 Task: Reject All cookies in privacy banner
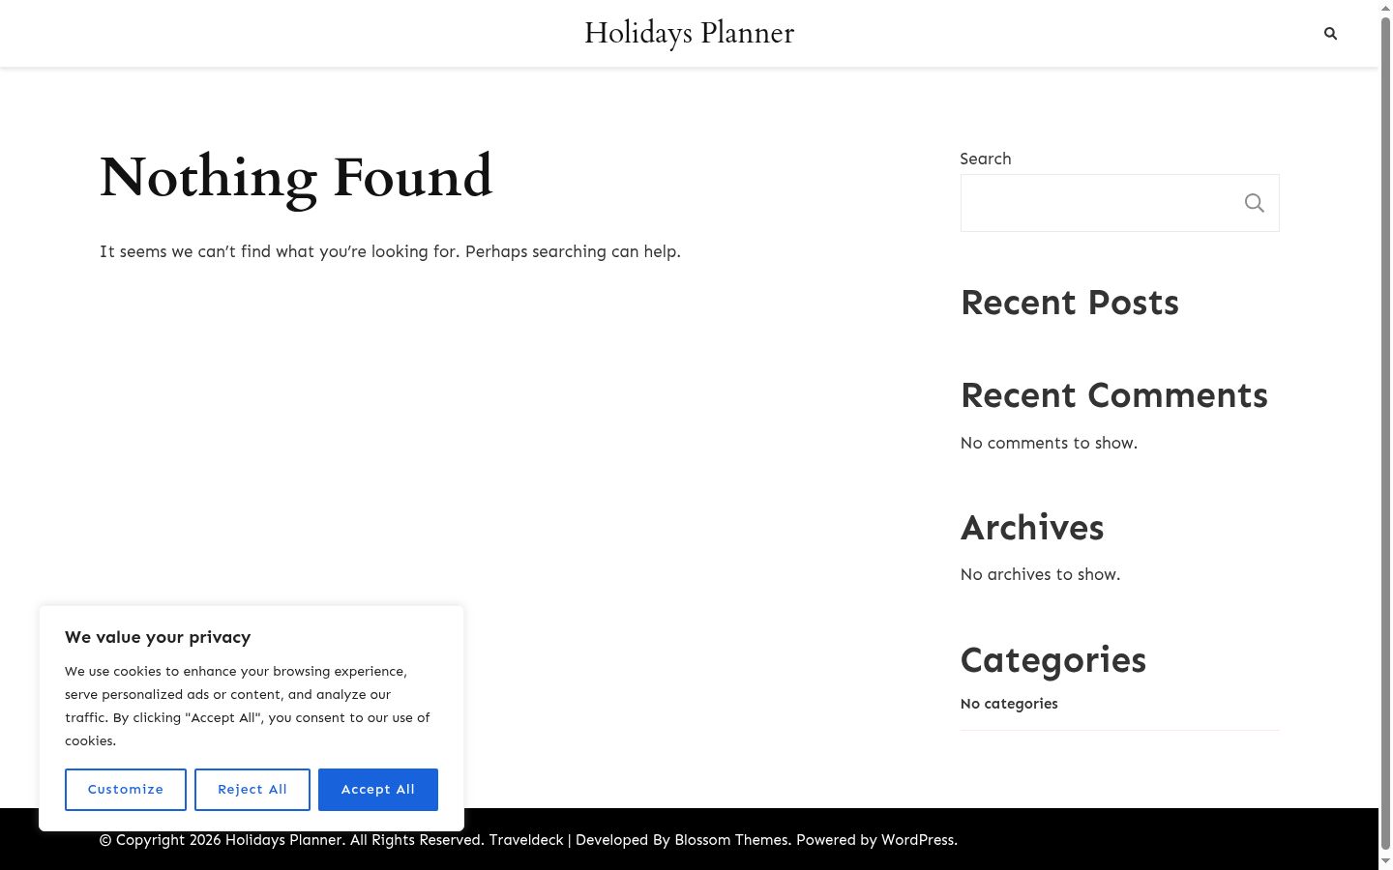[x=252, y=790]
